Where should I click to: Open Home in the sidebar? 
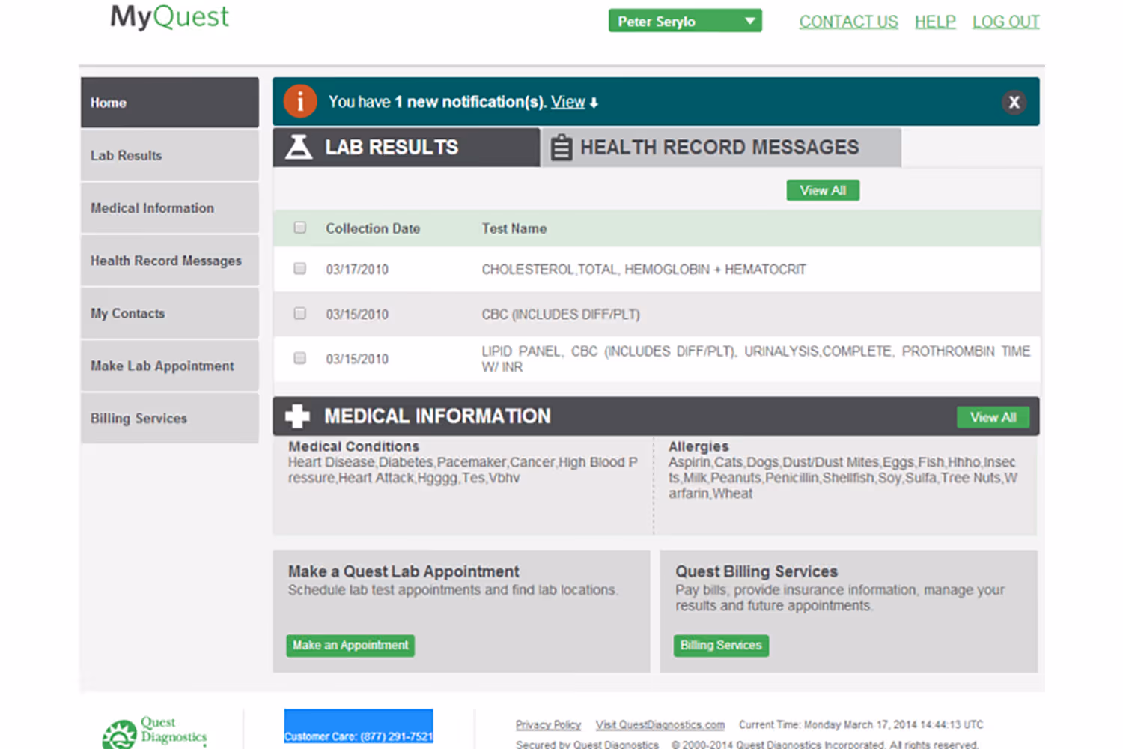tap(170, 103)
